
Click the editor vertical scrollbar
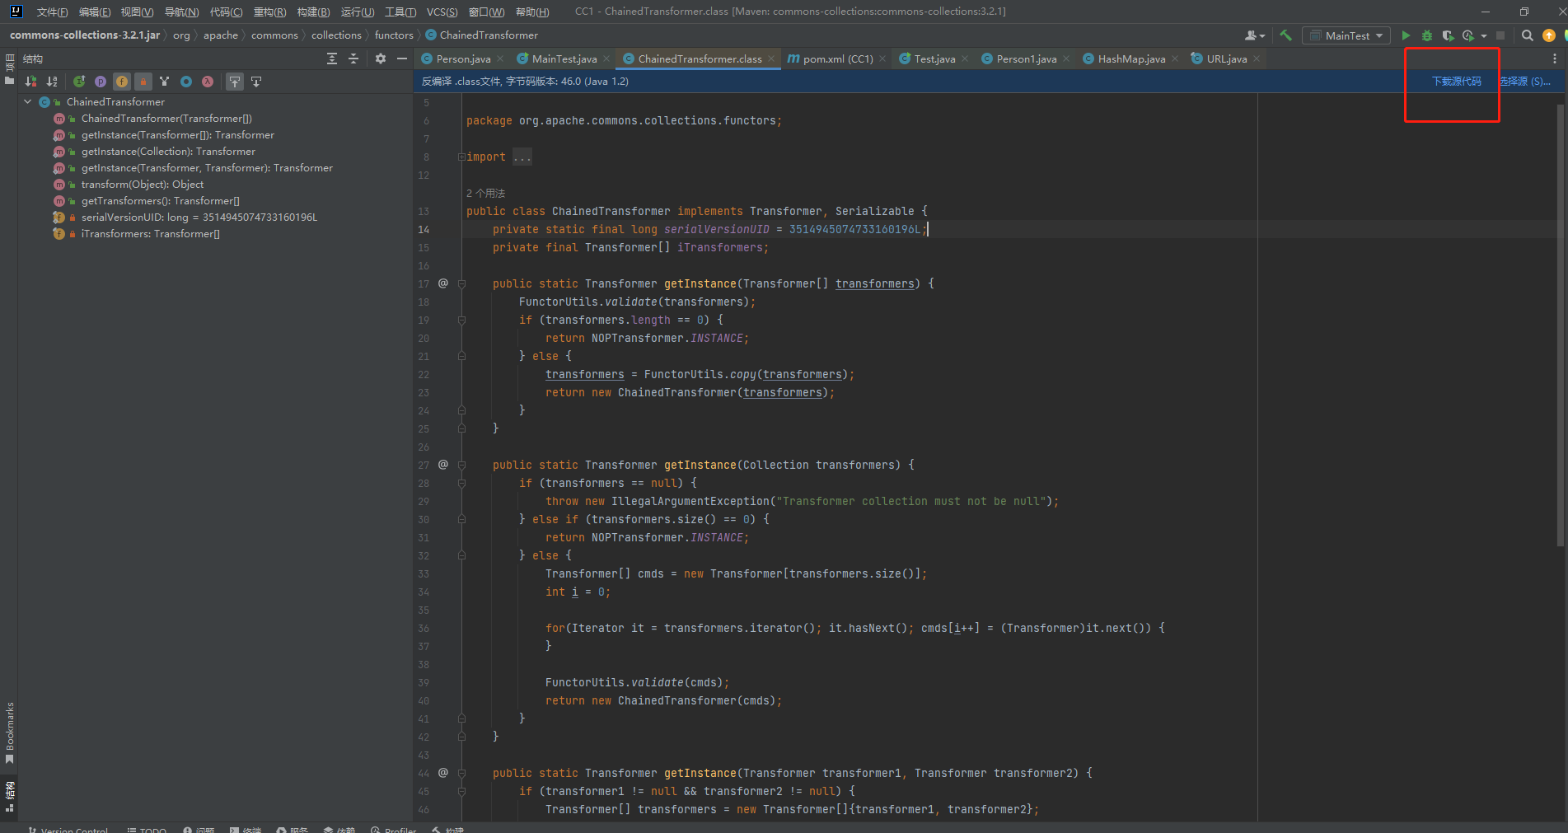pos(1560,325)
